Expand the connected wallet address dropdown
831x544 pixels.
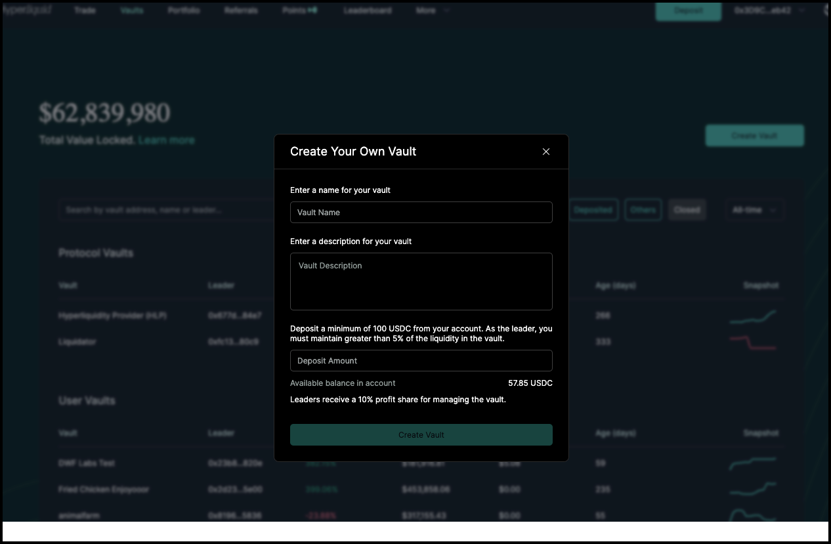(x=769, y=10)
